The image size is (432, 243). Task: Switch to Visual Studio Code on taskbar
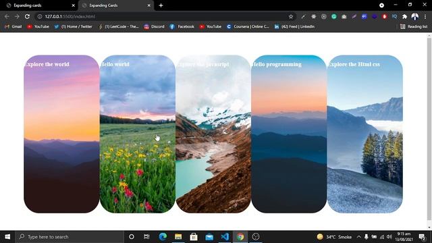click(x=225, y=237)
